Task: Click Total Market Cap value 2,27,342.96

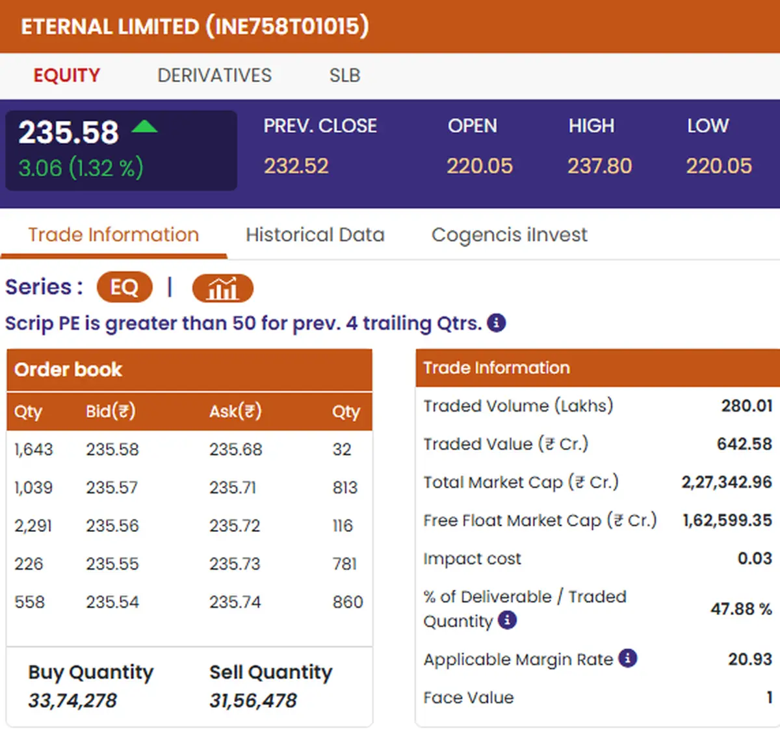Action: coord(727,482)
